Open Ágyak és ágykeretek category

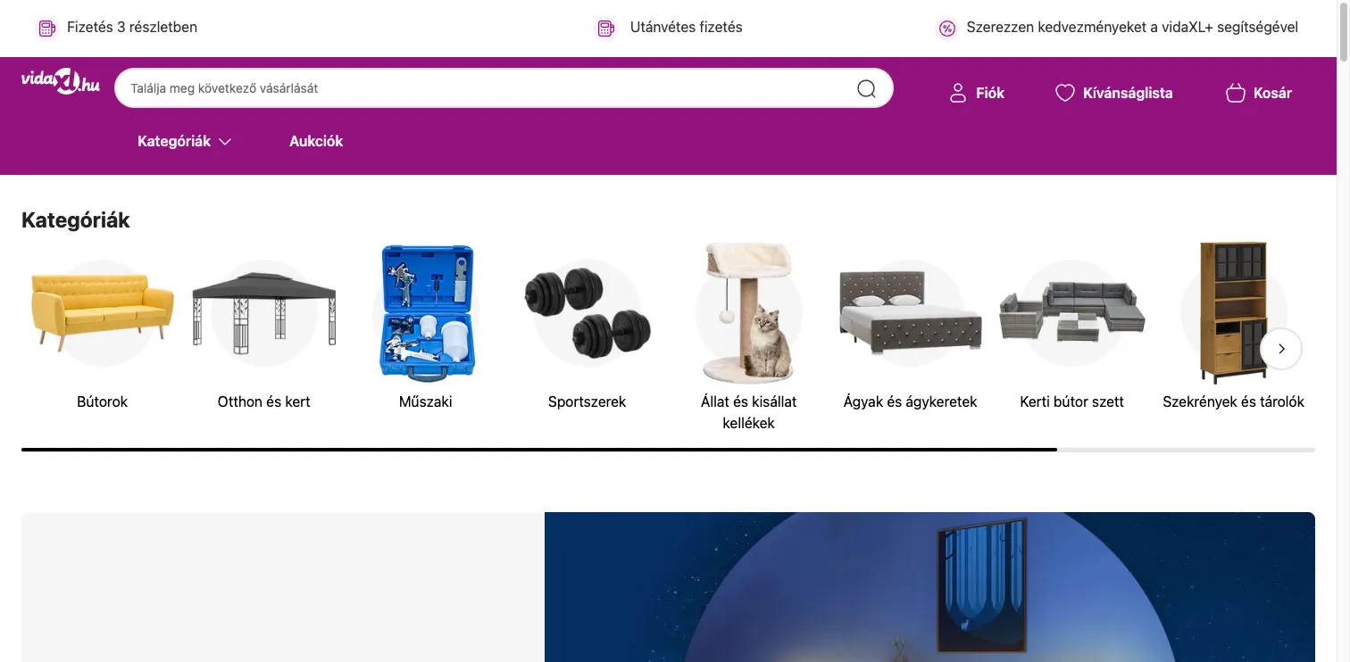[910, 401]
